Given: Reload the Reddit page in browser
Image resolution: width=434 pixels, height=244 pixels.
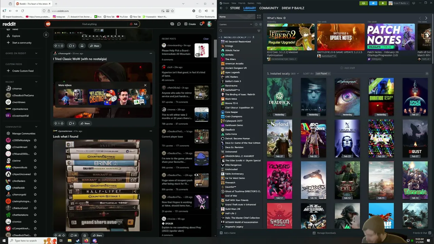Looking at the screenshot, I should click(x=22, y=11).
